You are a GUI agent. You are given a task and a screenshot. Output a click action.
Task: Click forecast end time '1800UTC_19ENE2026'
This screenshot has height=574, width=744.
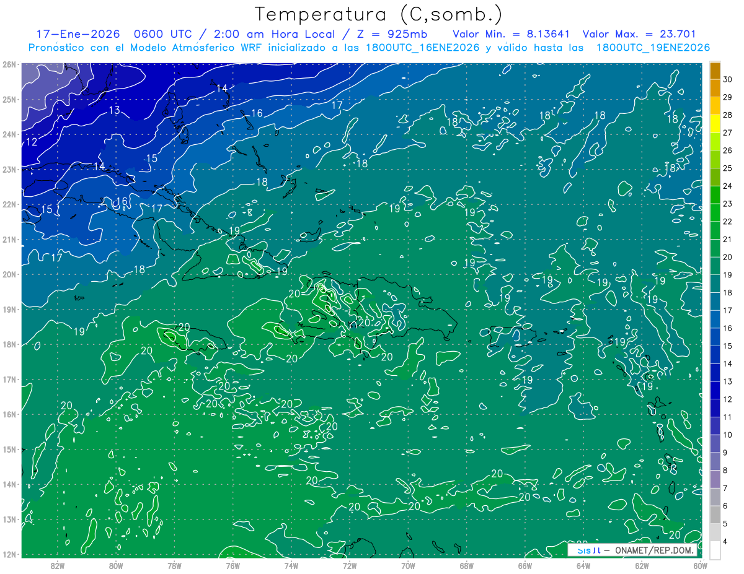pos(653,48)
